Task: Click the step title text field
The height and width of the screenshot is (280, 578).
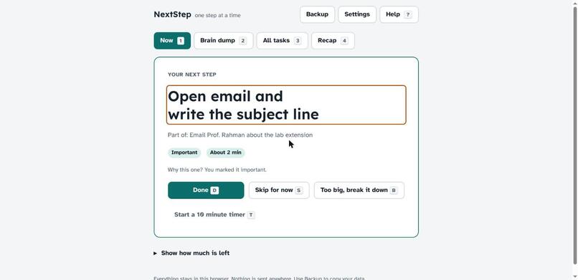Action: tap(286, 105)
